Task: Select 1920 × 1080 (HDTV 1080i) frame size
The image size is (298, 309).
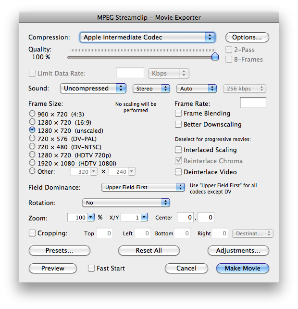Action: tap(32, 163)
